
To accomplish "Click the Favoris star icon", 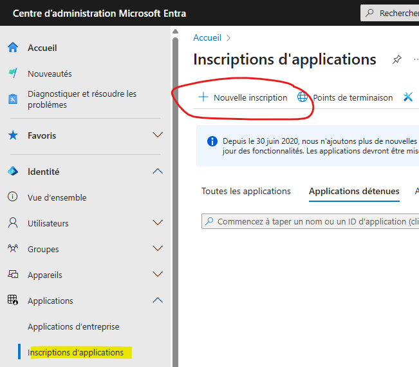I will point(13,135).
